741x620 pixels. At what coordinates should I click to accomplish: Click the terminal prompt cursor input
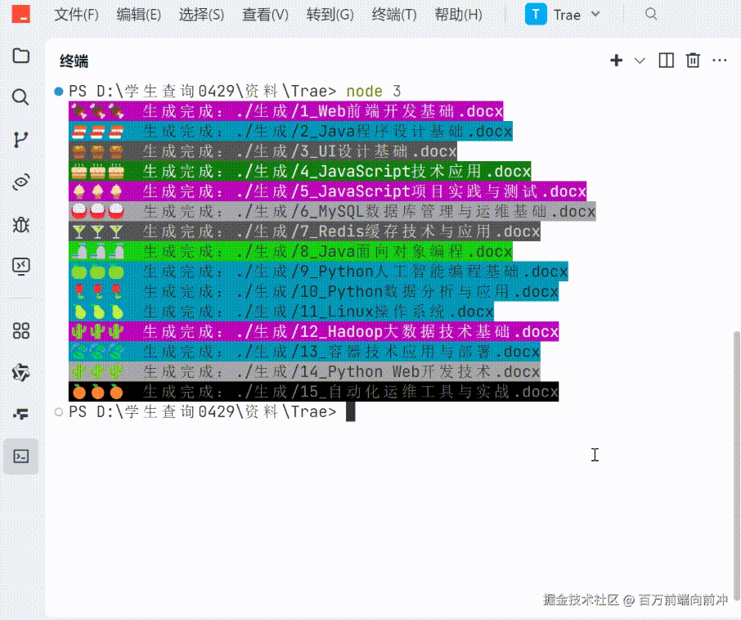click(x=350, y=411)
